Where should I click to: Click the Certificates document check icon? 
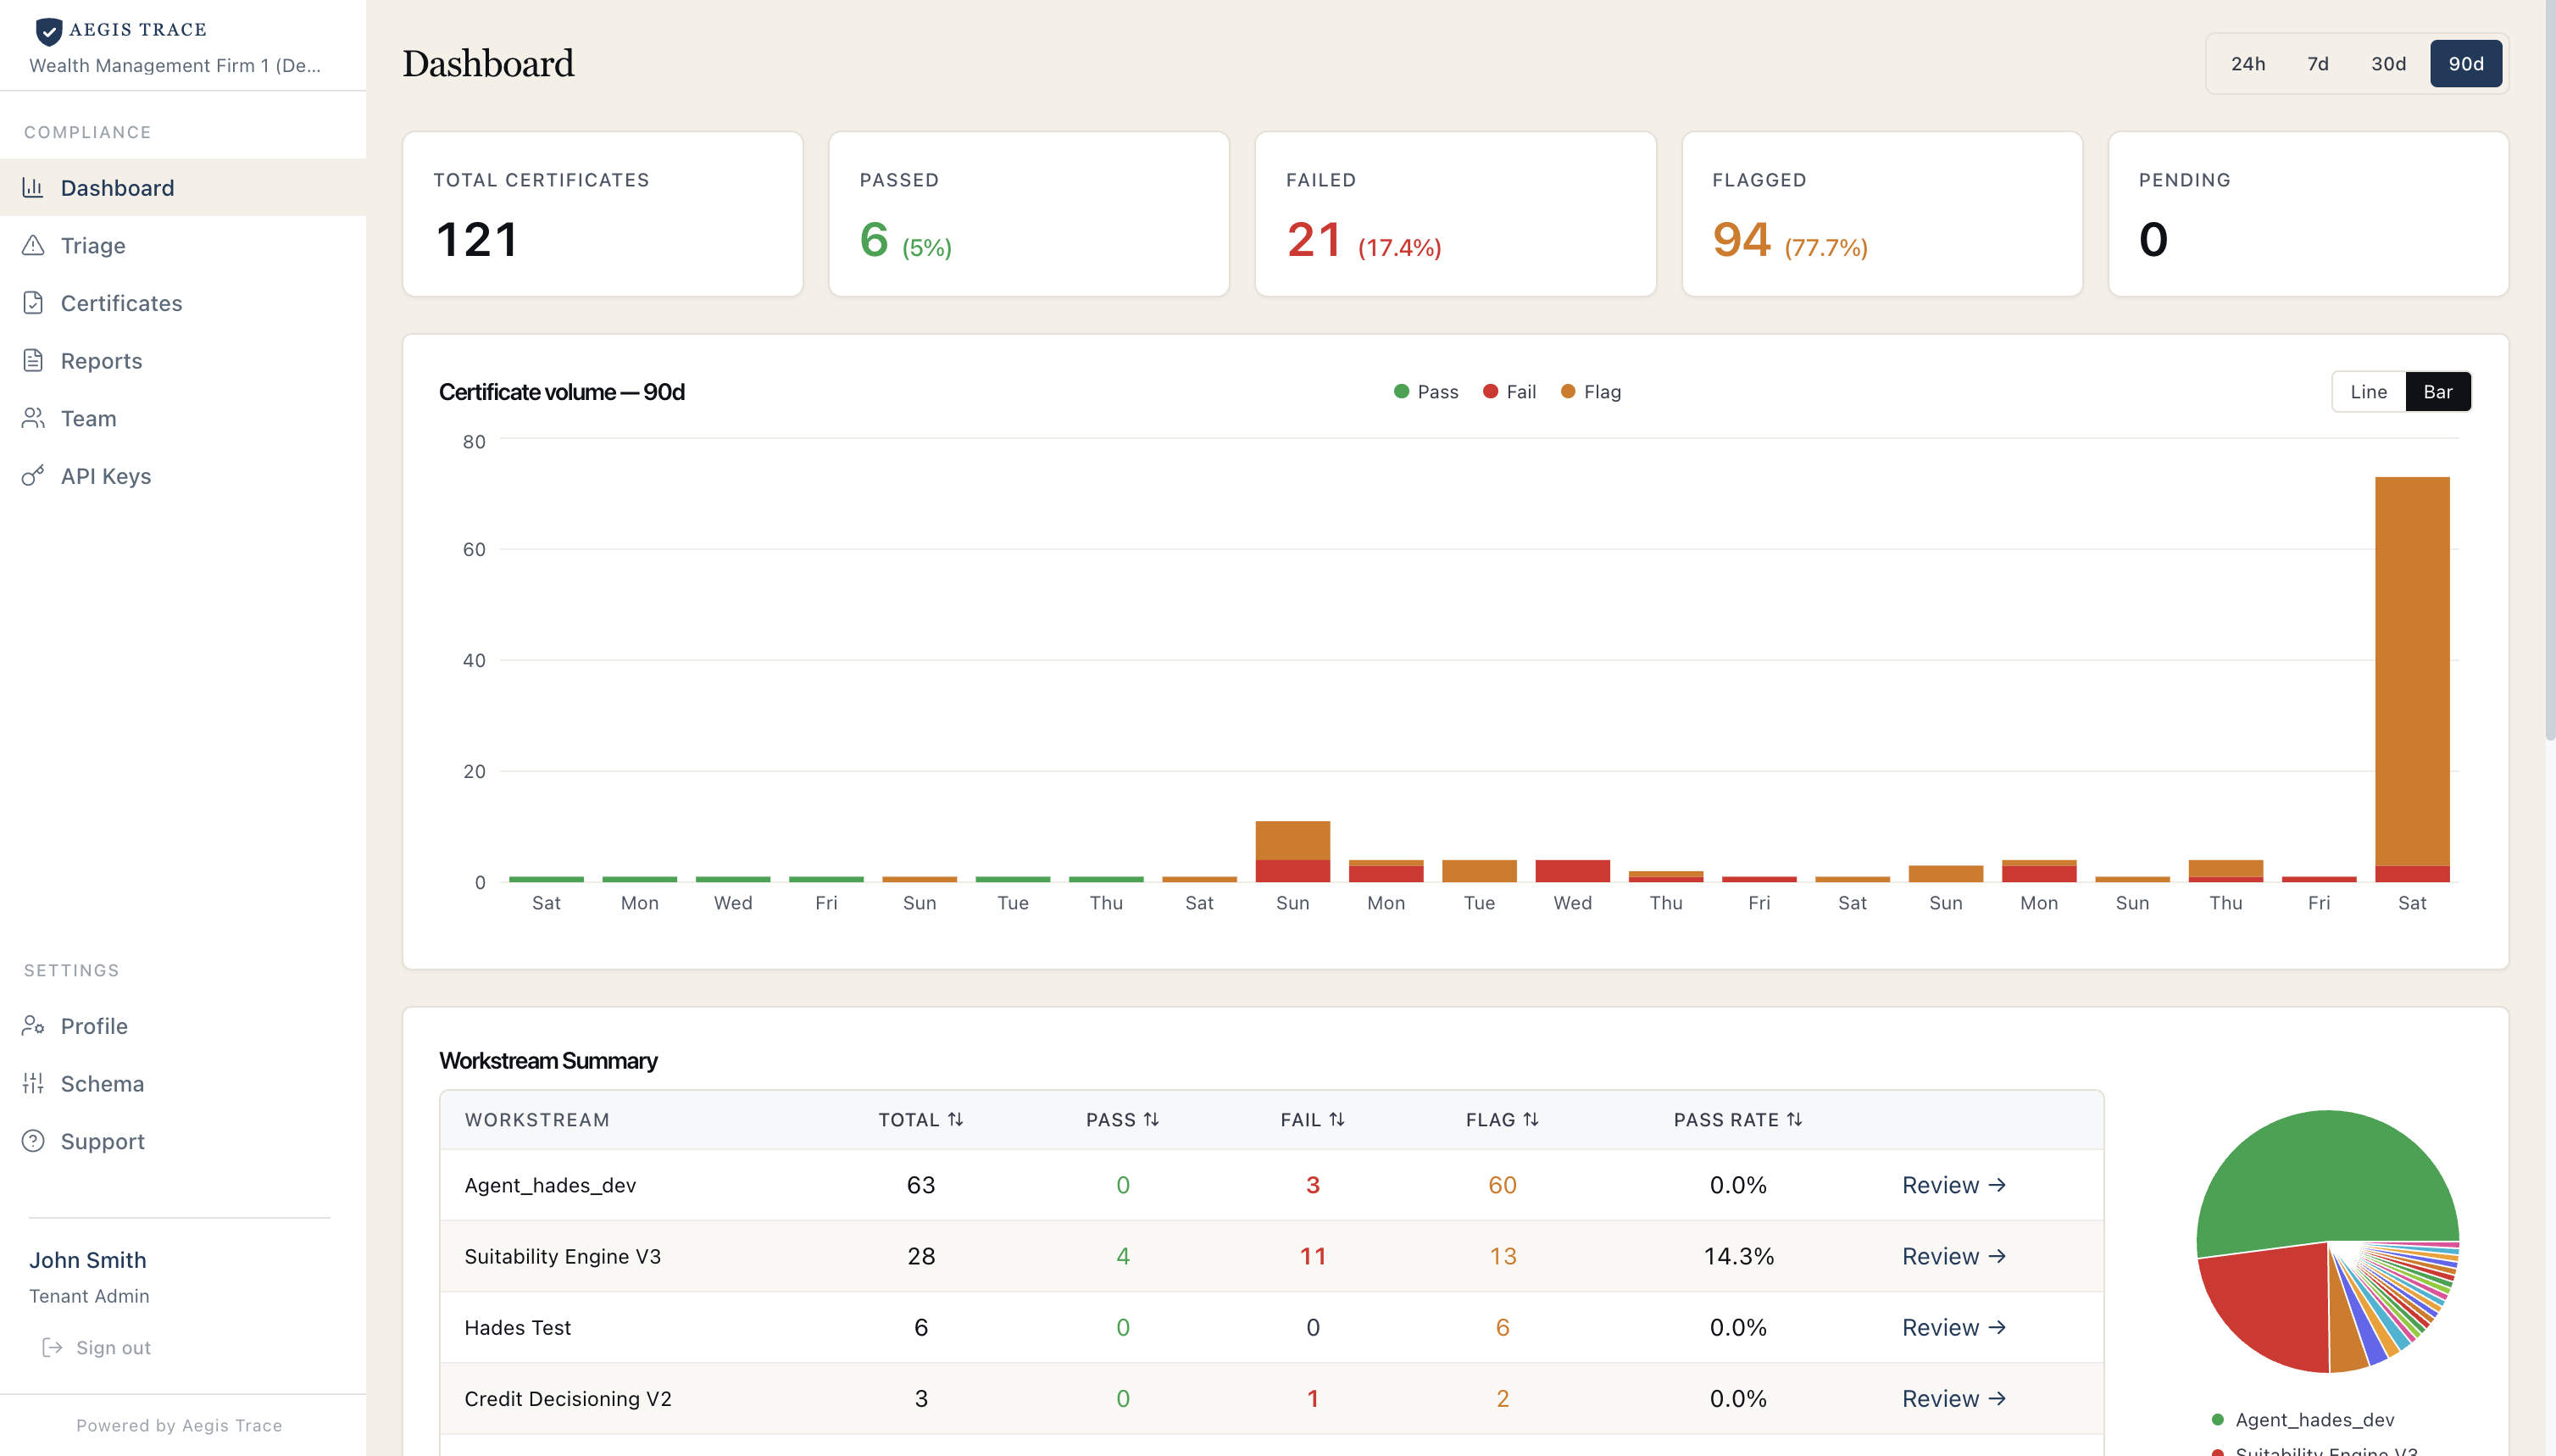(x=33, y=302)
